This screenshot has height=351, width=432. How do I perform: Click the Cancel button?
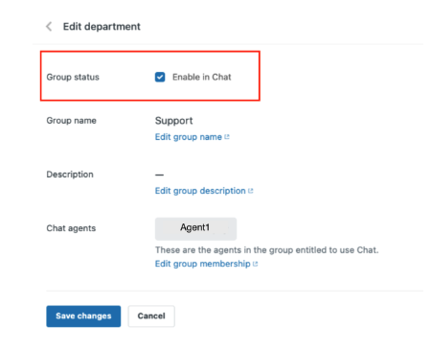151,316
